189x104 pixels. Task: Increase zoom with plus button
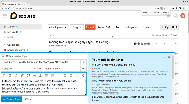(158, 13)
